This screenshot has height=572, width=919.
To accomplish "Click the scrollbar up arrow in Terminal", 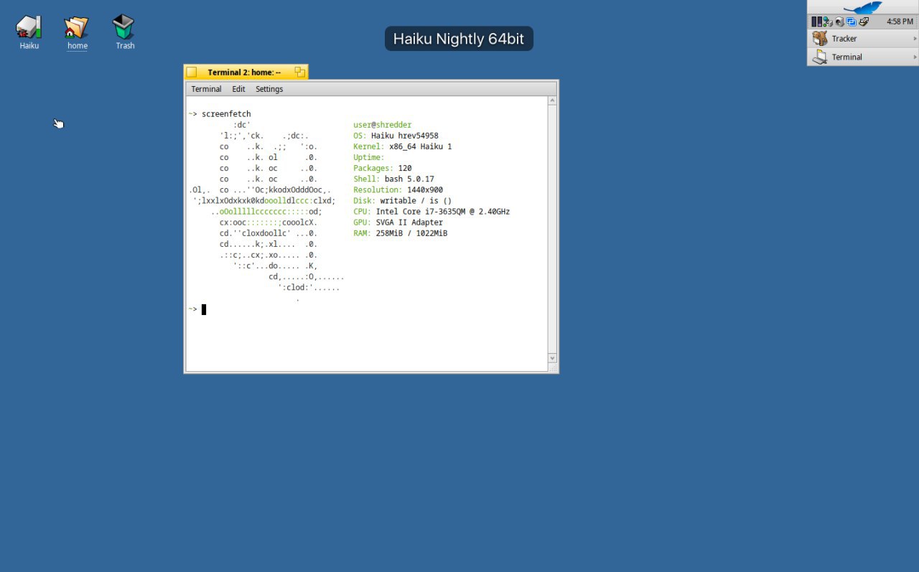I will coord(552,100).
